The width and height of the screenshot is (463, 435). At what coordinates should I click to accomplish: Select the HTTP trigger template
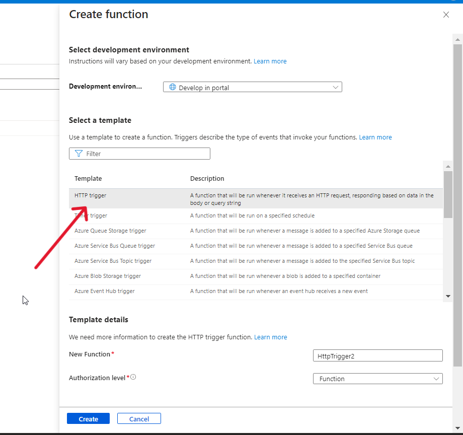(x=91, y=195)
